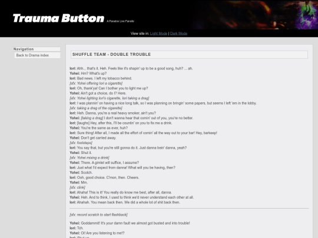Click the 'View site in:' label
The width and height of the screenshot is (318, 238).
pyautogui.click(x=140, y=33)
